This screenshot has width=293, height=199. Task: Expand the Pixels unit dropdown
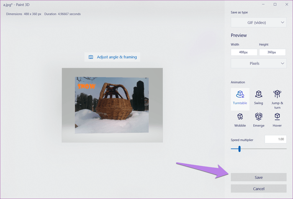[258, 63]
